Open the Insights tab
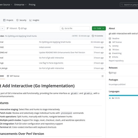 34,20
